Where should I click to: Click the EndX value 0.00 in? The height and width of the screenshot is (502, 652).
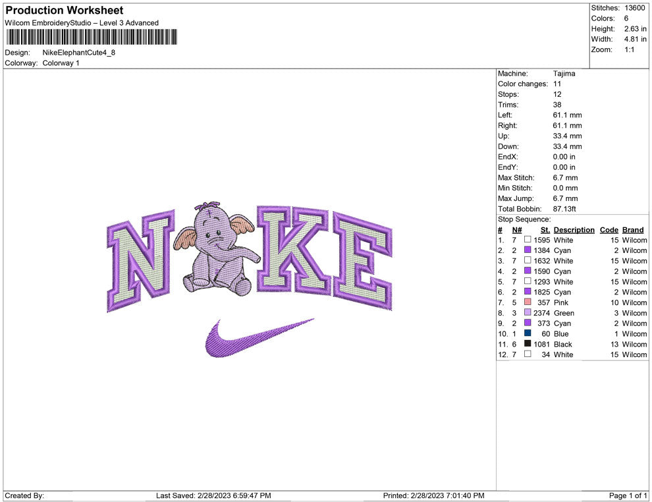coord(564,157)
